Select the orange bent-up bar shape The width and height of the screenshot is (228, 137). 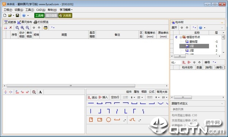point(132,119)
